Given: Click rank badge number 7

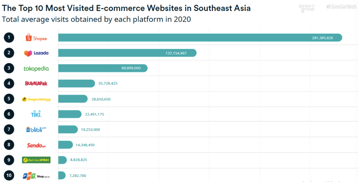Looking at the screenshot, I should [x=9, y=129].
